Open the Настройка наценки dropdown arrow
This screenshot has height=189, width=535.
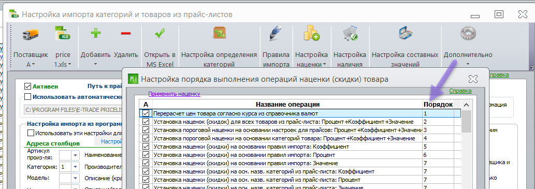pos(324,65)
